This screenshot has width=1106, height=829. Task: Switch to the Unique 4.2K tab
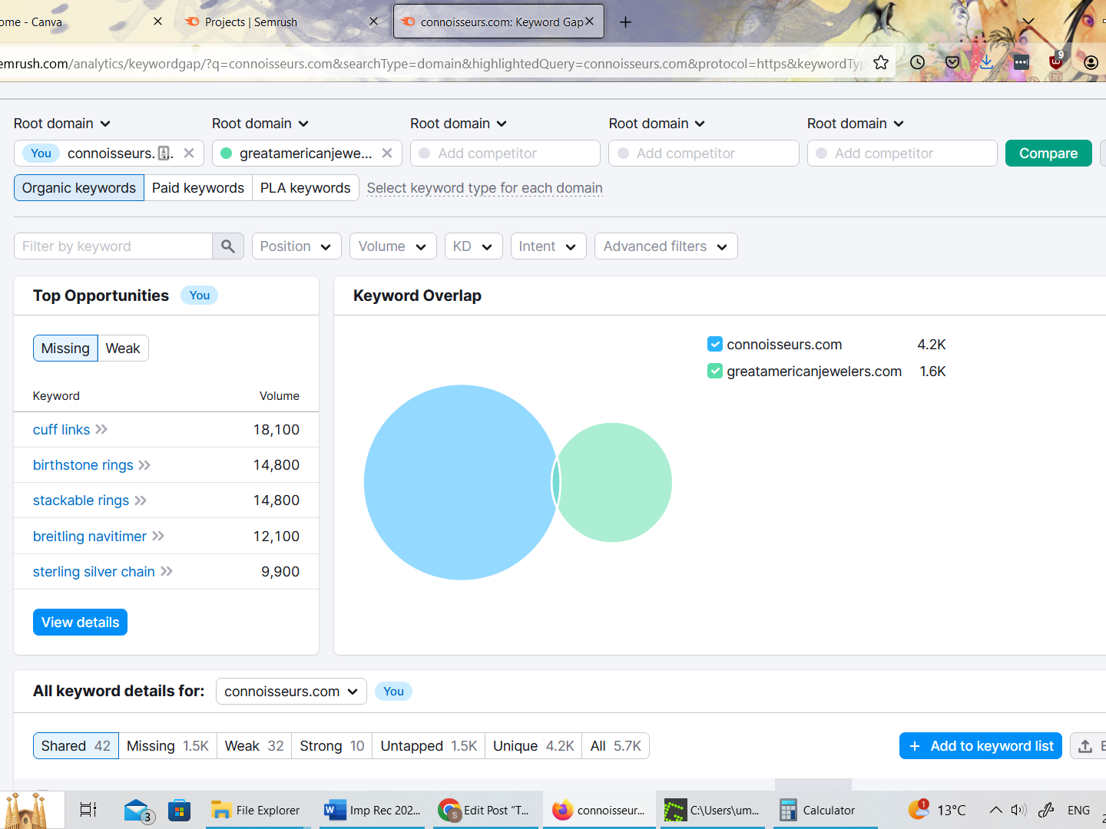[534, 746]
